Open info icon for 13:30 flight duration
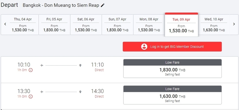The width and height of the screenshot is (239, 110). click(31, 97)
